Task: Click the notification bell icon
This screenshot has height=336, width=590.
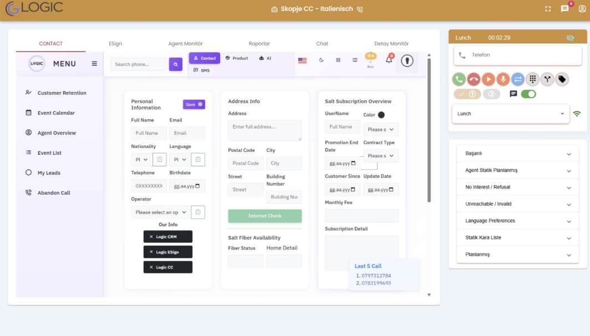Action: click(389, 60)
